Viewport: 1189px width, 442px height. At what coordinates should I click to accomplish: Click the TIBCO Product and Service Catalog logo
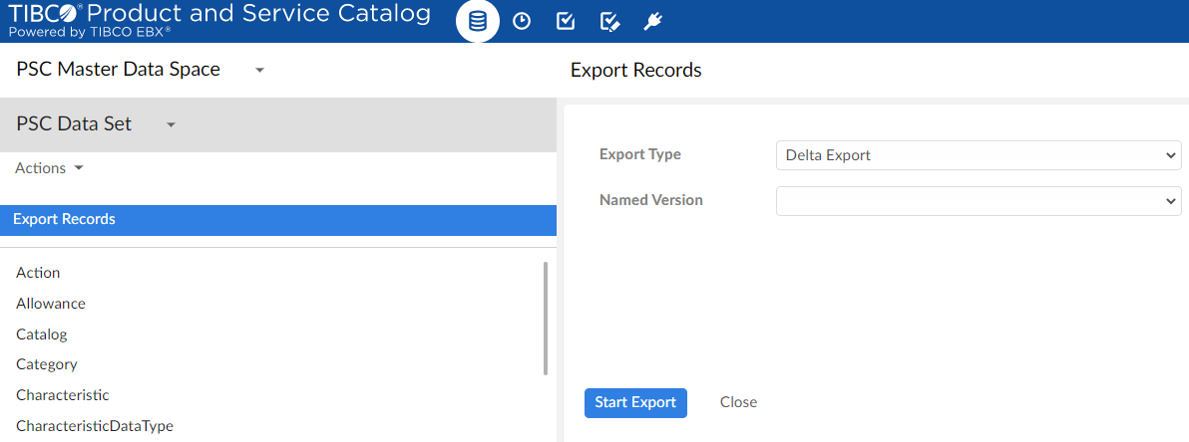click(219, 20)
